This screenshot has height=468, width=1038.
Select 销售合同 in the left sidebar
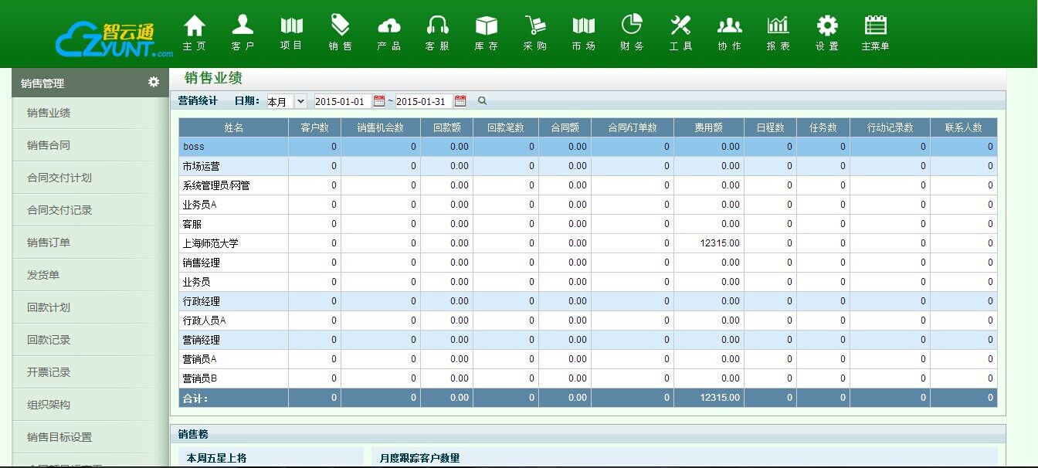pyautogui.click(x=49, y=145)
